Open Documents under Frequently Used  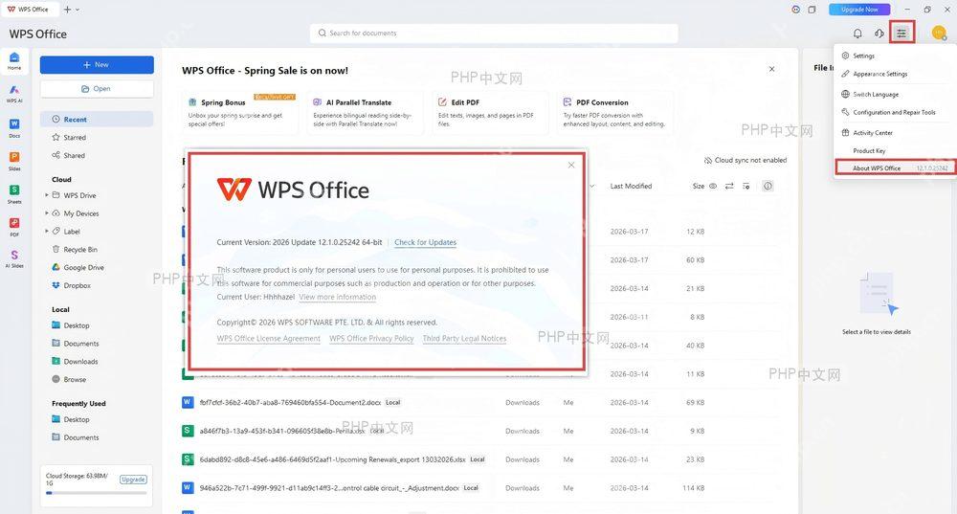[x=75, y=437]
